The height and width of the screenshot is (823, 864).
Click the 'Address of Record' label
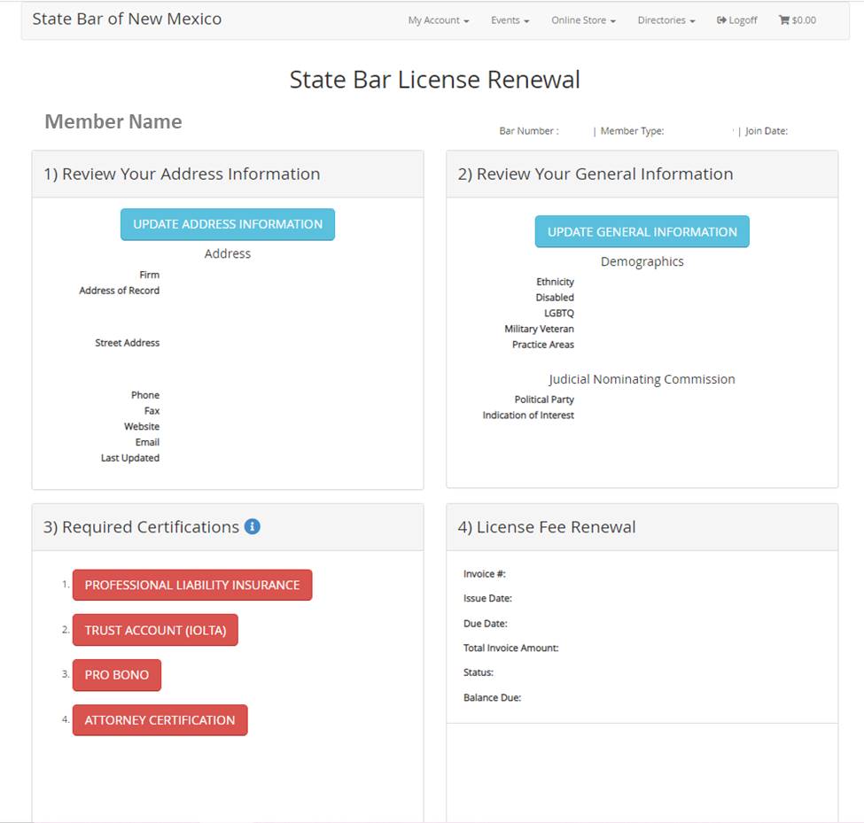pyautogui.click(x=119, y=291)
